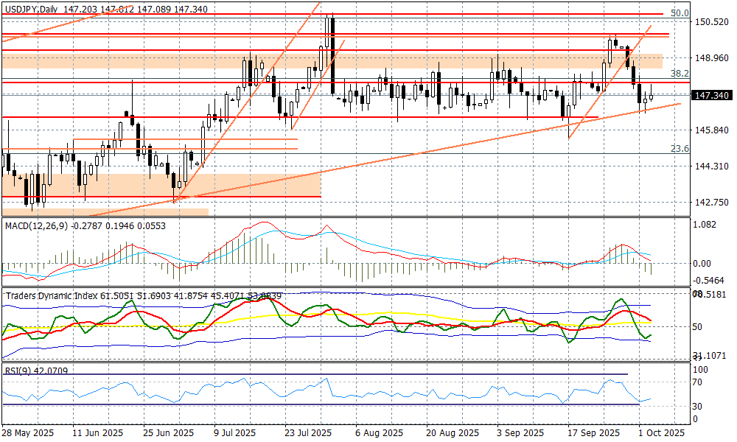Click the 145.840 price axis label
This screenshot has height=442, width=737.
711,130
